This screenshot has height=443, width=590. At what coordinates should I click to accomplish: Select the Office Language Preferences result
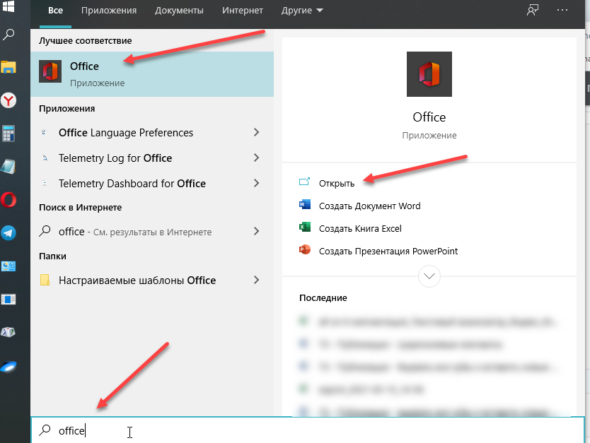pos(152,132)
